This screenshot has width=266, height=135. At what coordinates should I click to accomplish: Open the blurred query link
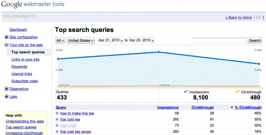[x=68, y=125]
